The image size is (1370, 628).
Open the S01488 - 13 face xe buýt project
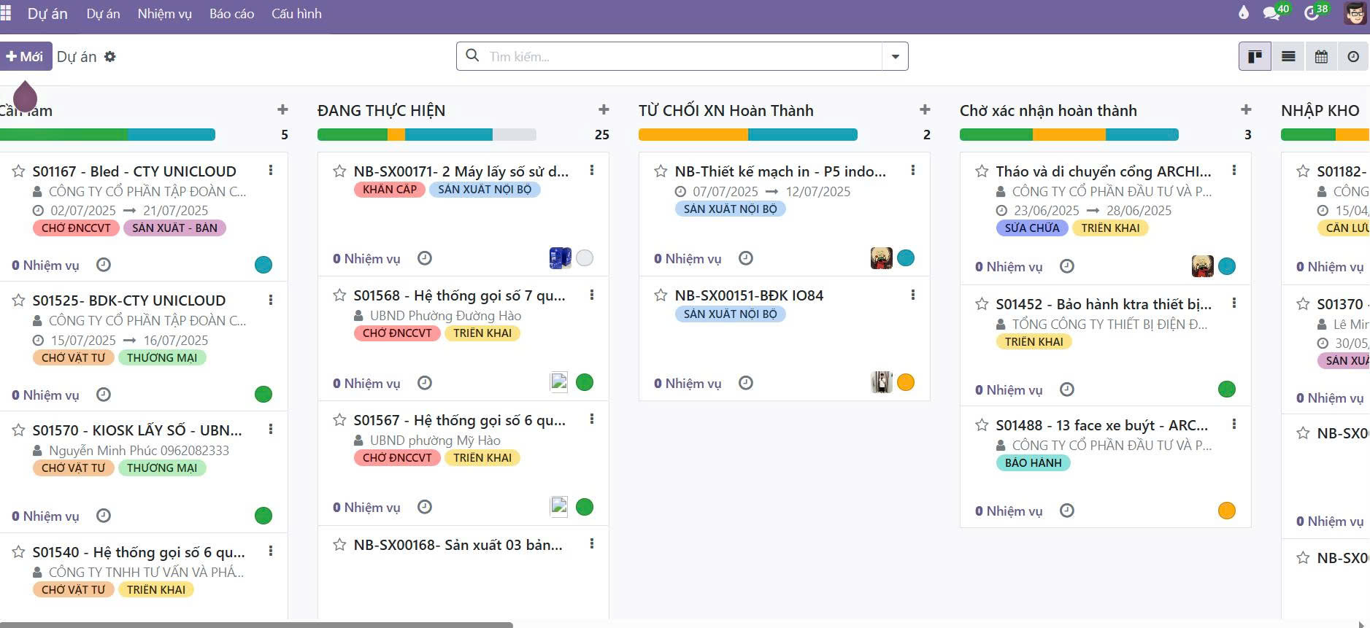point(1101,425)
